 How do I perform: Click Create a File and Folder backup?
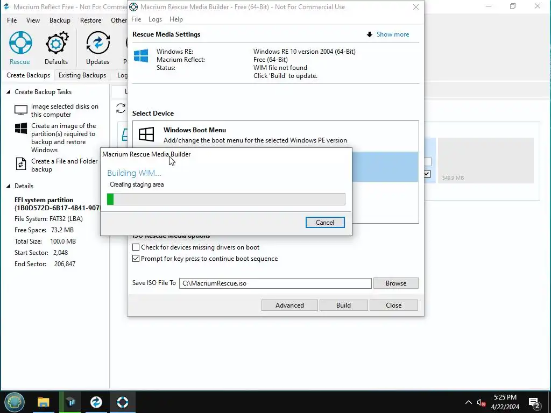[65, 165]
